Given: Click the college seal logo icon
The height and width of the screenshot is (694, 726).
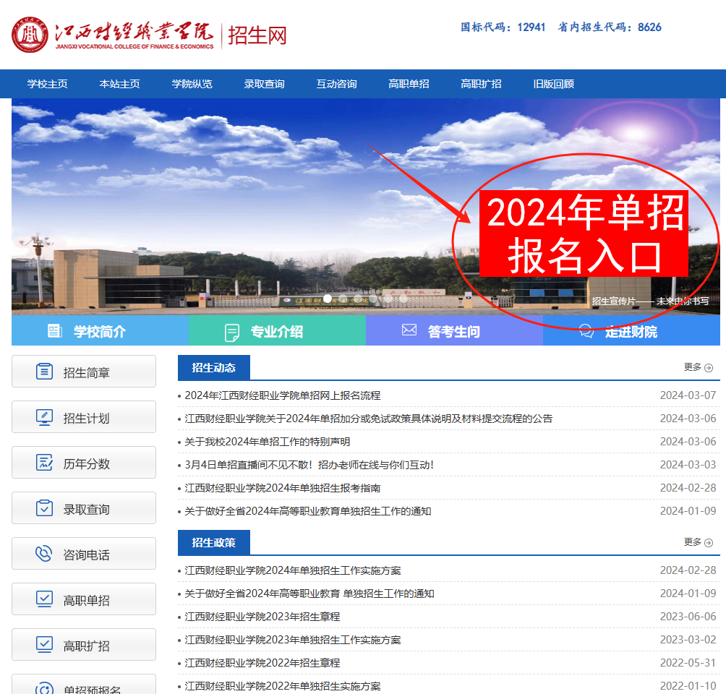Looking at the screenshot, I should 30,35.
